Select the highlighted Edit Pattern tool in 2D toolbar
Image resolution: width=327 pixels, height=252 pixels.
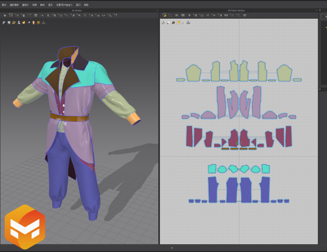pos(165,16)
